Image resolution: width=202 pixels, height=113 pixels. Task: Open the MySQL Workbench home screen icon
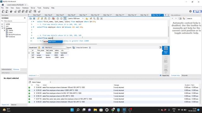tap(3, 5)
